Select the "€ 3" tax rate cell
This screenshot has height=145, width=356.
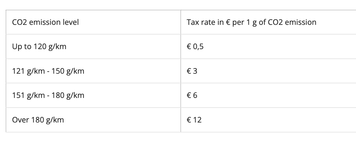[192, 71]
